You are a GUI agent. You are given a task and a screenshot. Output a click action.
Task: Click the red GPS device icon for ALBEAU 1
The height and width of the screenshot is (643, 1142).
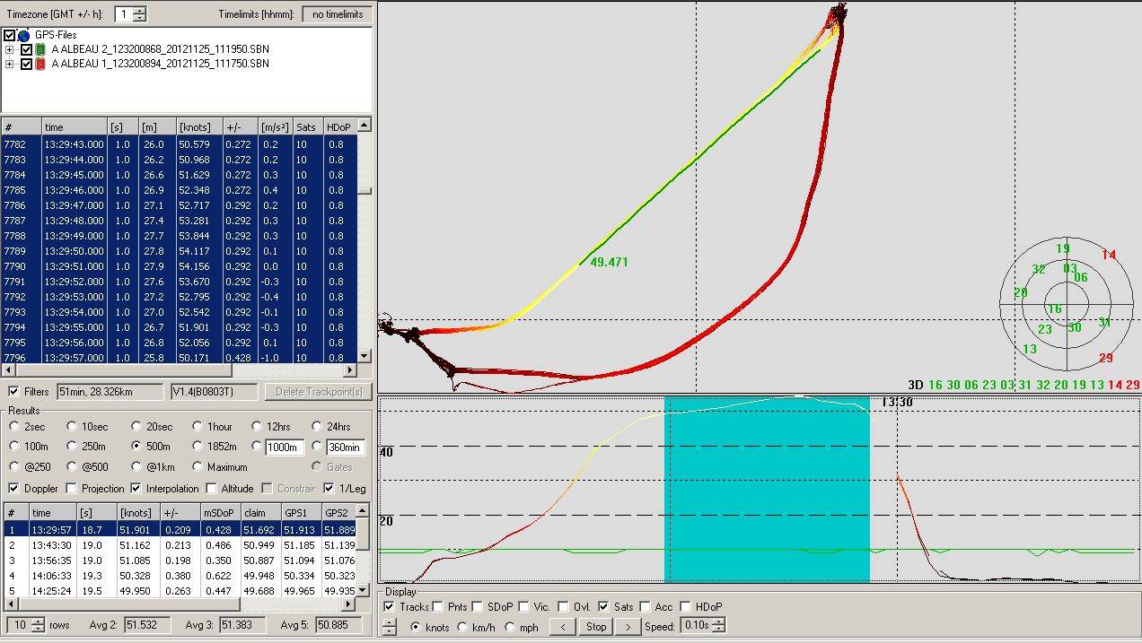point(40,64)
